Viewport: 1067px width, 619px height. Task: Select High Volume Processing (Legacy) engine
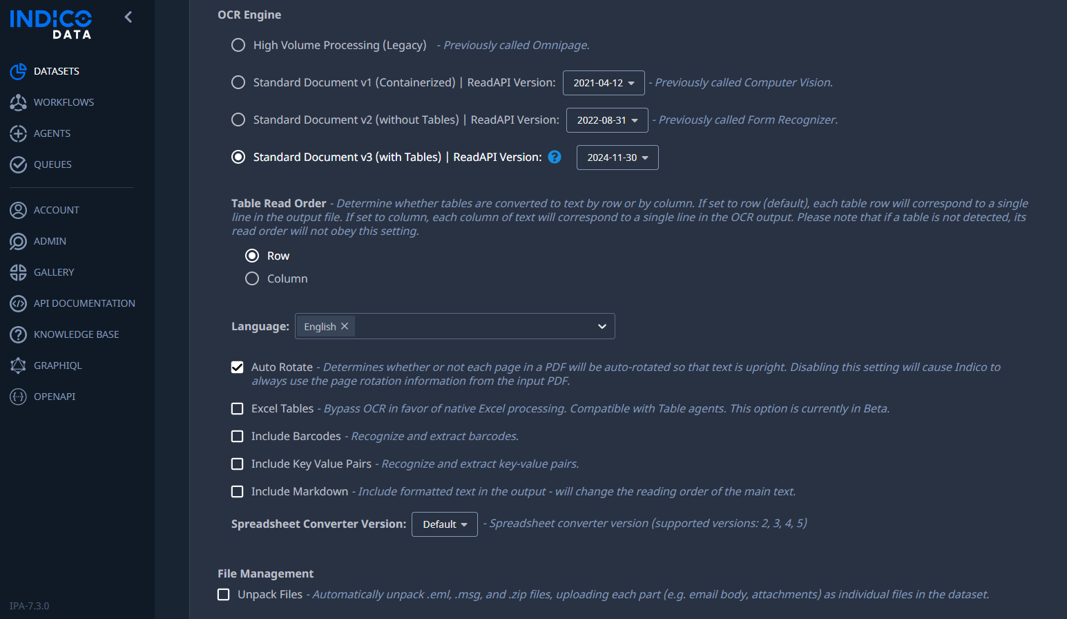tap(238, 45)
